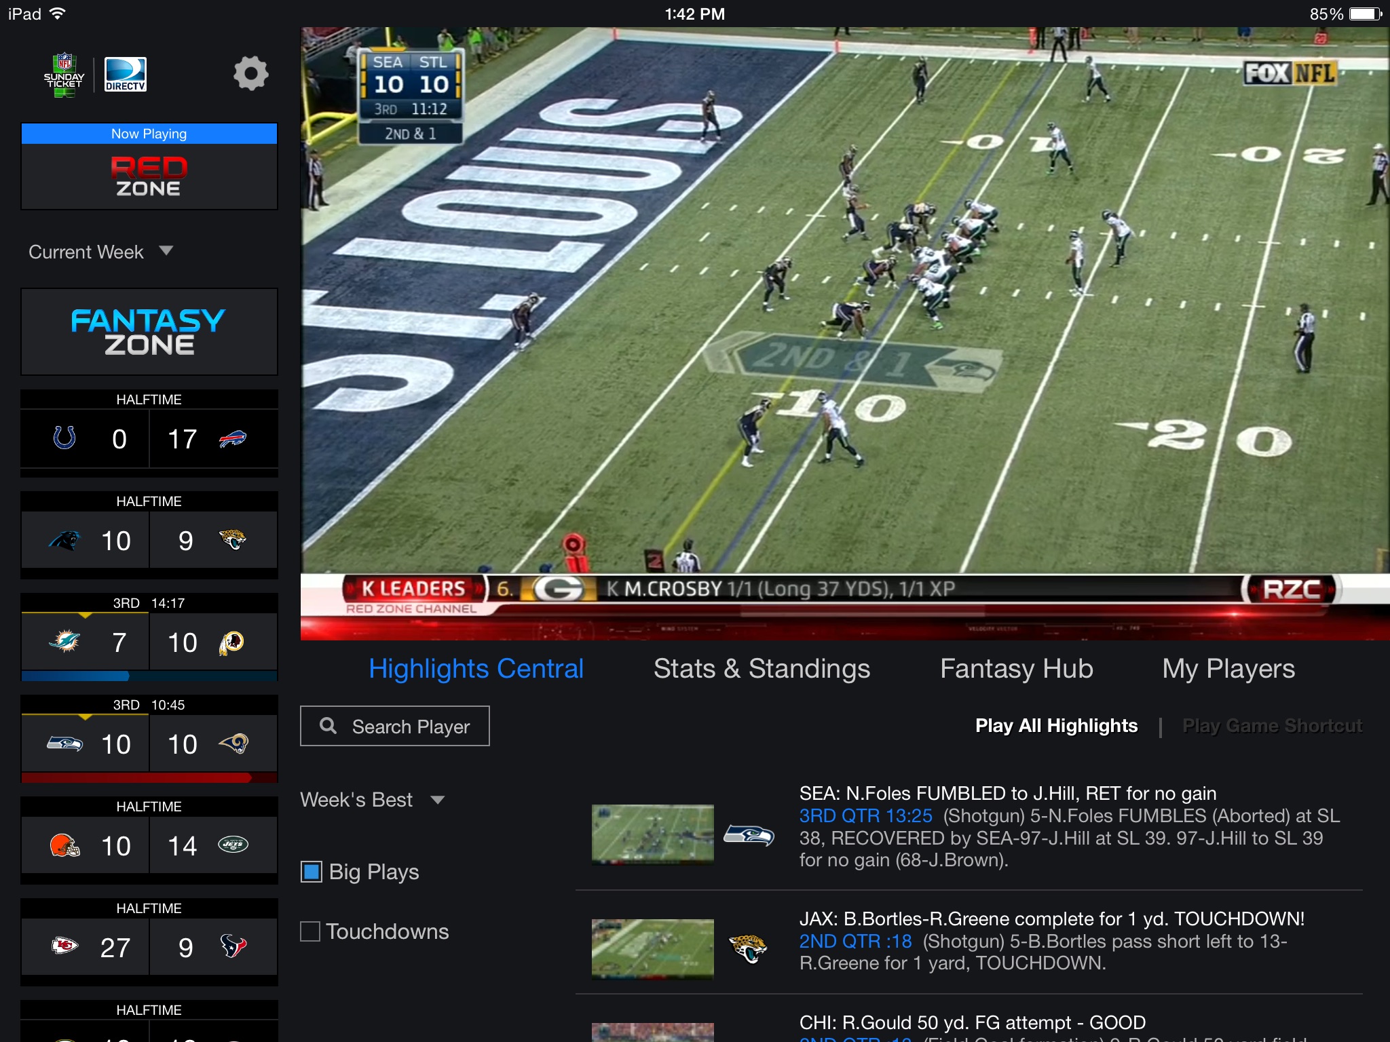1390x1042 pixels.
Task: Open the 3RD QTR 13:25 highlight link
Action: tap(865, 815)
